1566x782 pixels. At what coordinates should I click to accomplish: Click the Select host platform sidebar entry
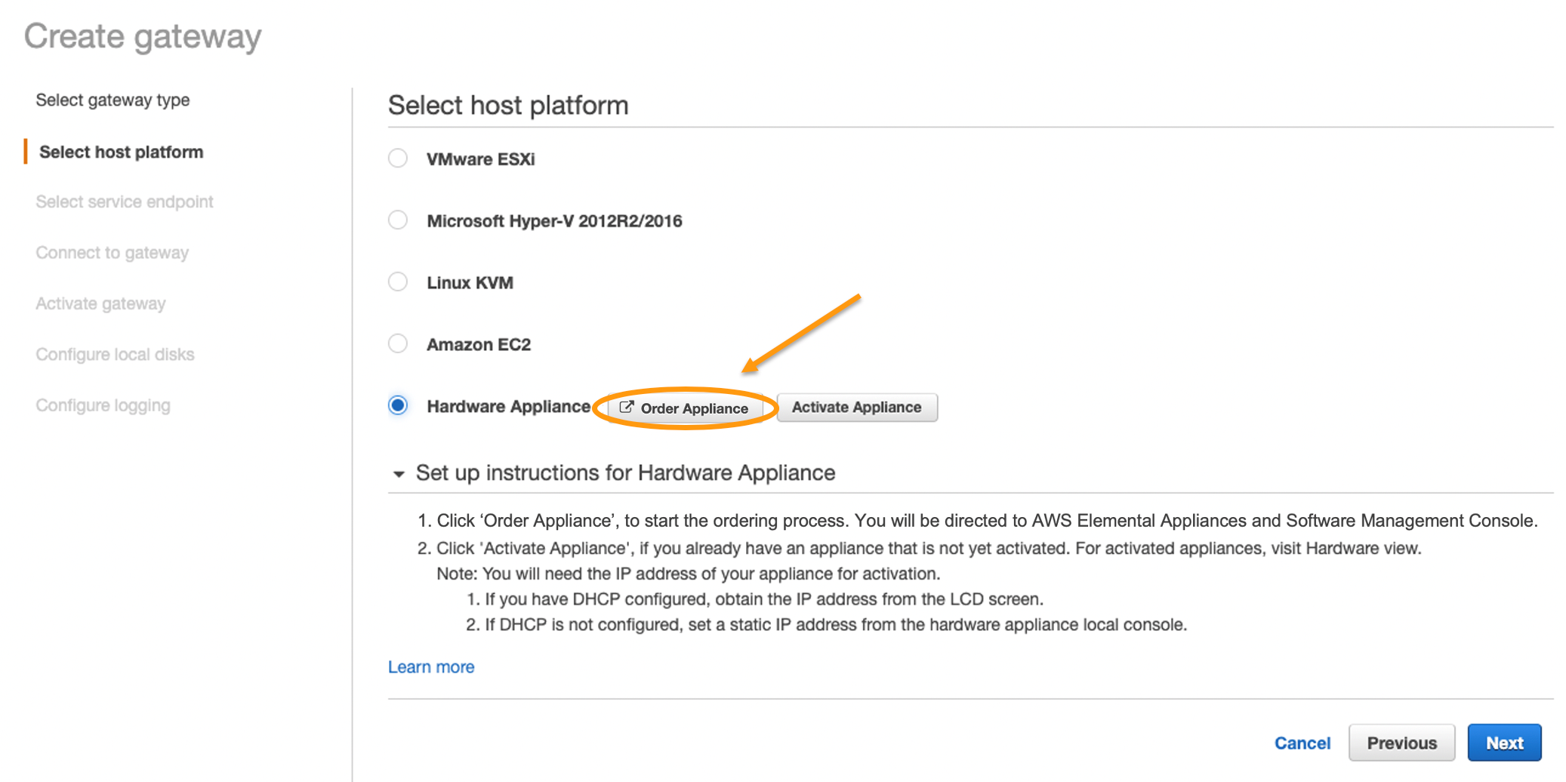pyautogui.click(x=120, y=151)
